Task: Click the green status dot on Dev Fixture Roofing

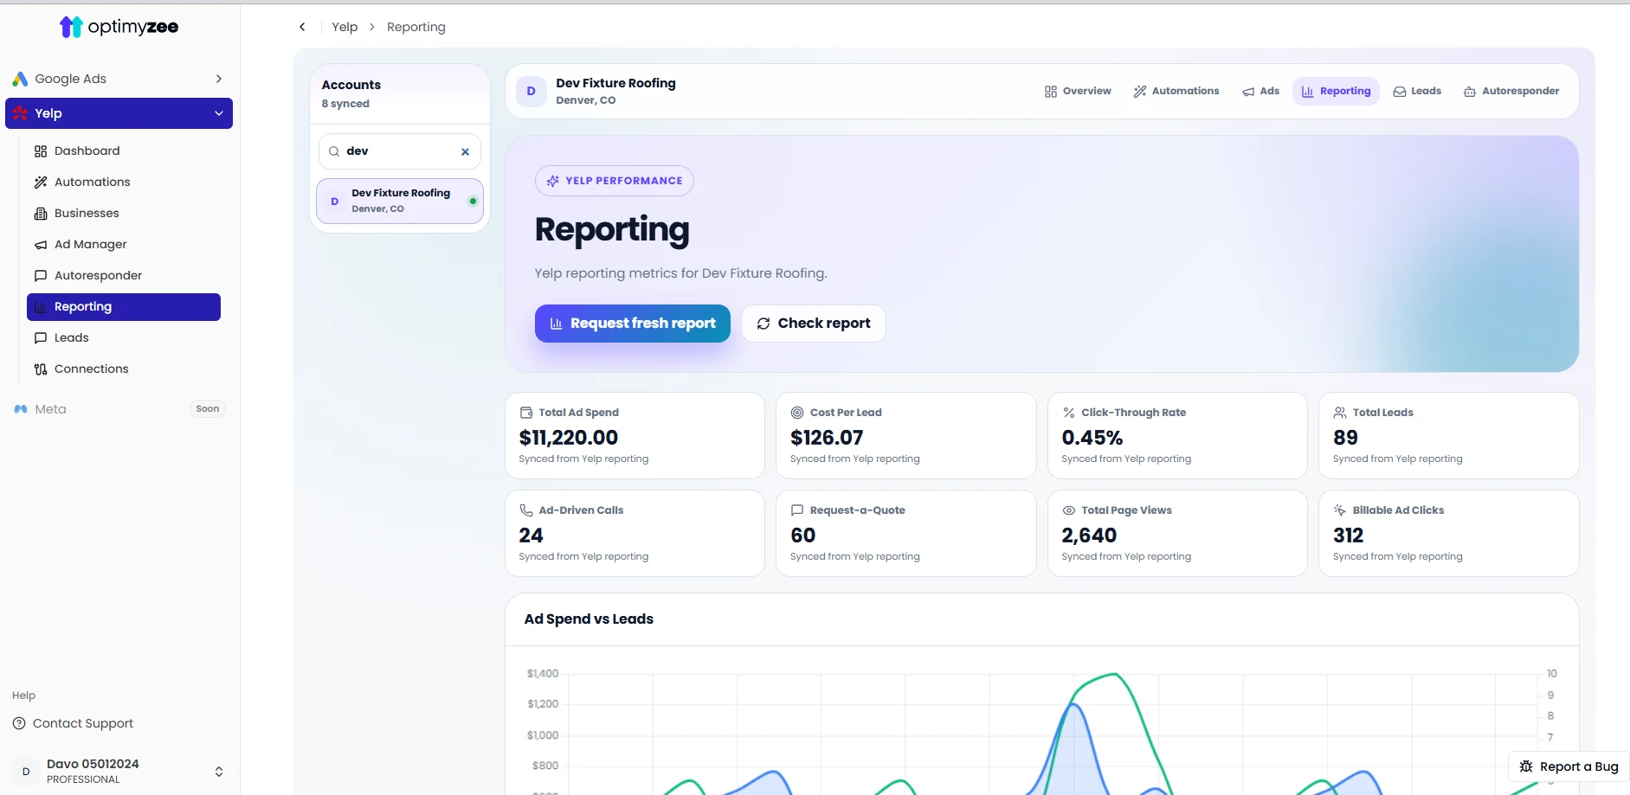Action: 473,201
